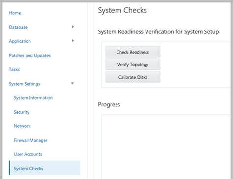Click the System Readiness Verification heading
233x179 pixels.
[x=158, y=32]
